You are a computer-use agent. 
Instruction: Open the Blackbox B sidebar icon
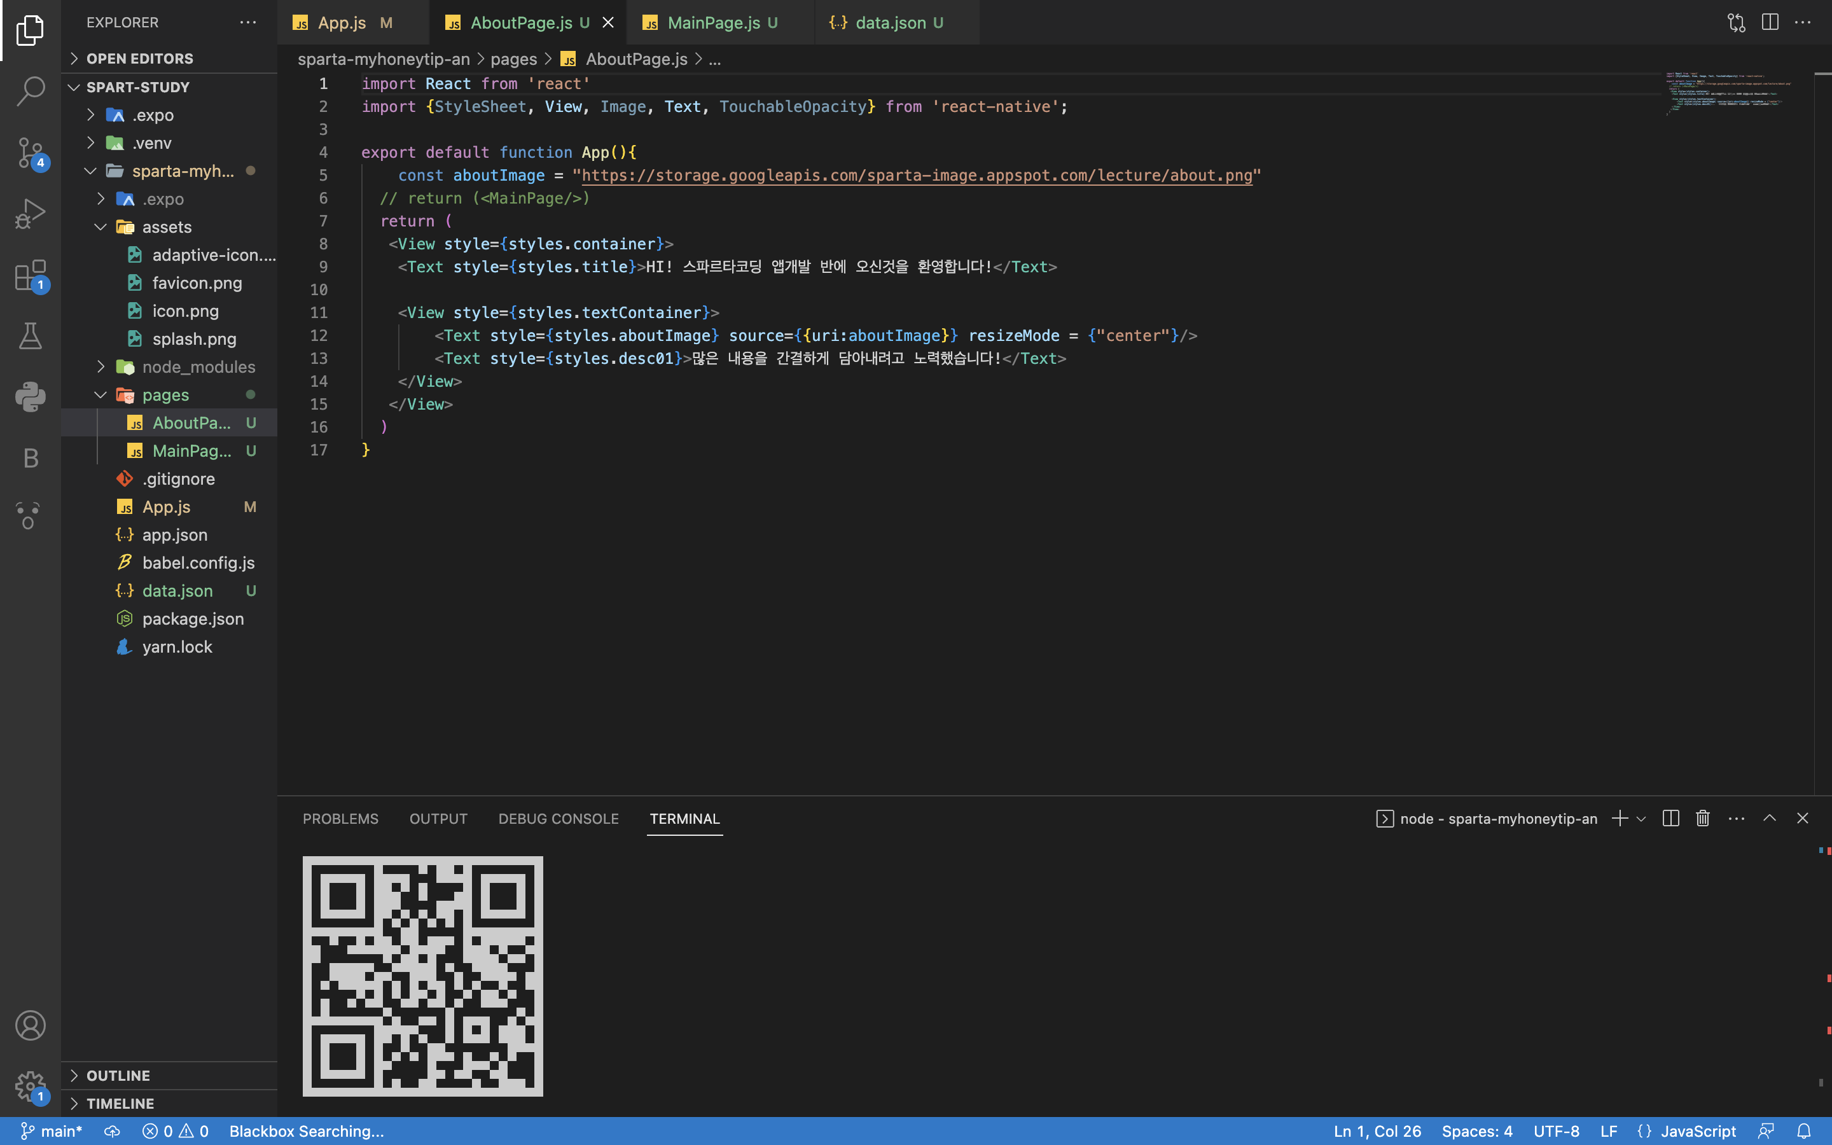[31, 458]
